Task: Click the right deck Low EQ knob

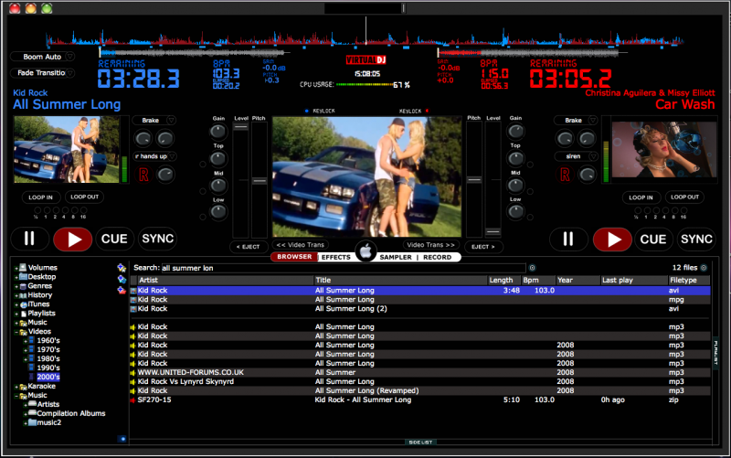Action: coord(515,212)
